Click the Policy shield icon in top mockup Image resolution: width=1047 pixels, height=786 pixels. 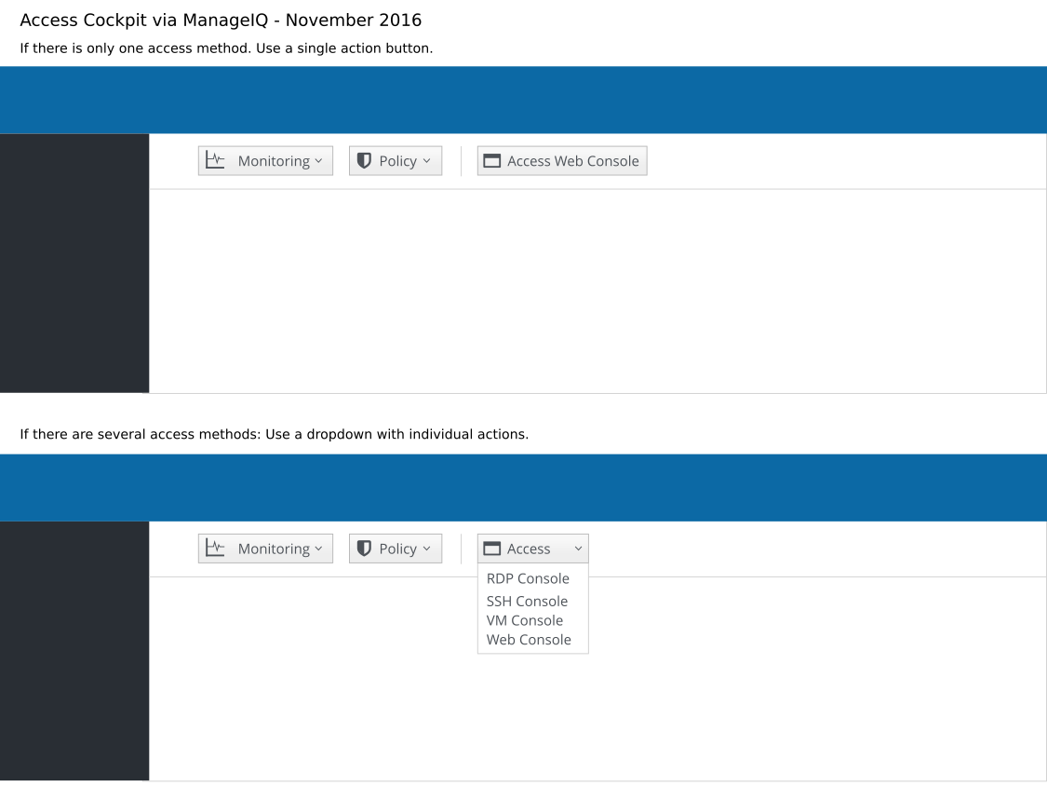[364, 160]
